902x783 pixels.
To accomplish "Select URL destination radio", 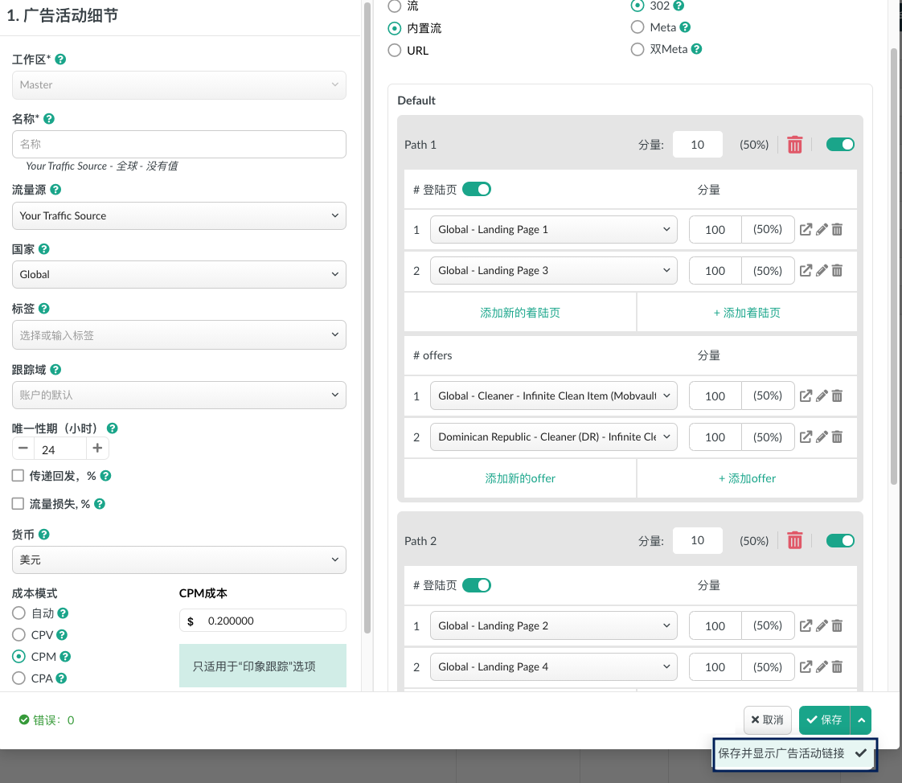I will click(x=395, y=50).
